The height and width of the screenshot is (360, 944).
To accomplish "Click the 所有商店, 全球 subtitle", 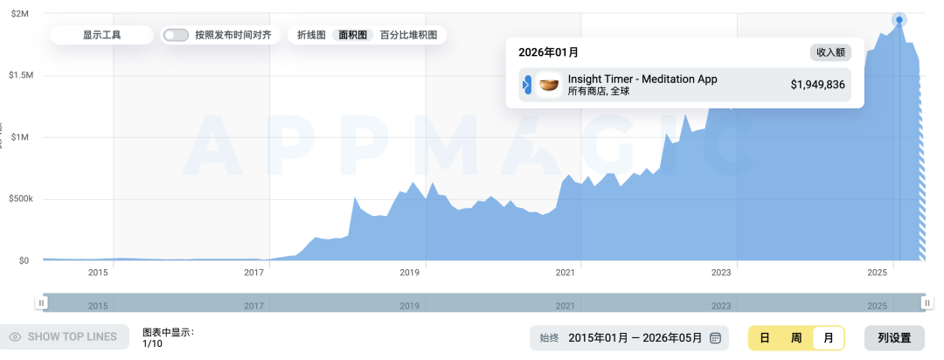I will [x=599, y=92].
